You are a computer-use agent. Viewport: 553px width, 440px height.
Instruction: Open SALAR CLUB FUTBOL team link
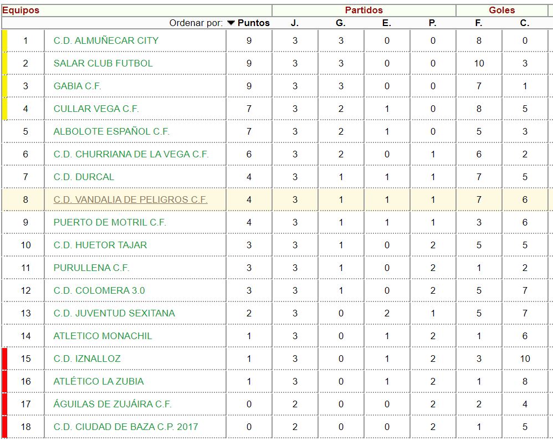tap(103, 63)
